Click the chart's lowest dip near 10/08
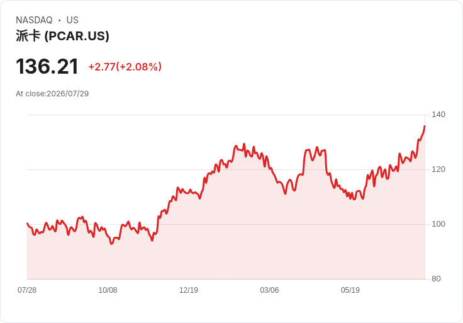 click(111, 244)
